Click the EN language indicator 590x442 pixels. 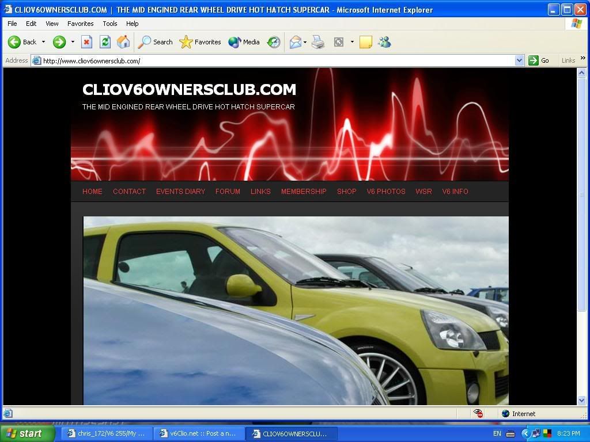point(497,434)
